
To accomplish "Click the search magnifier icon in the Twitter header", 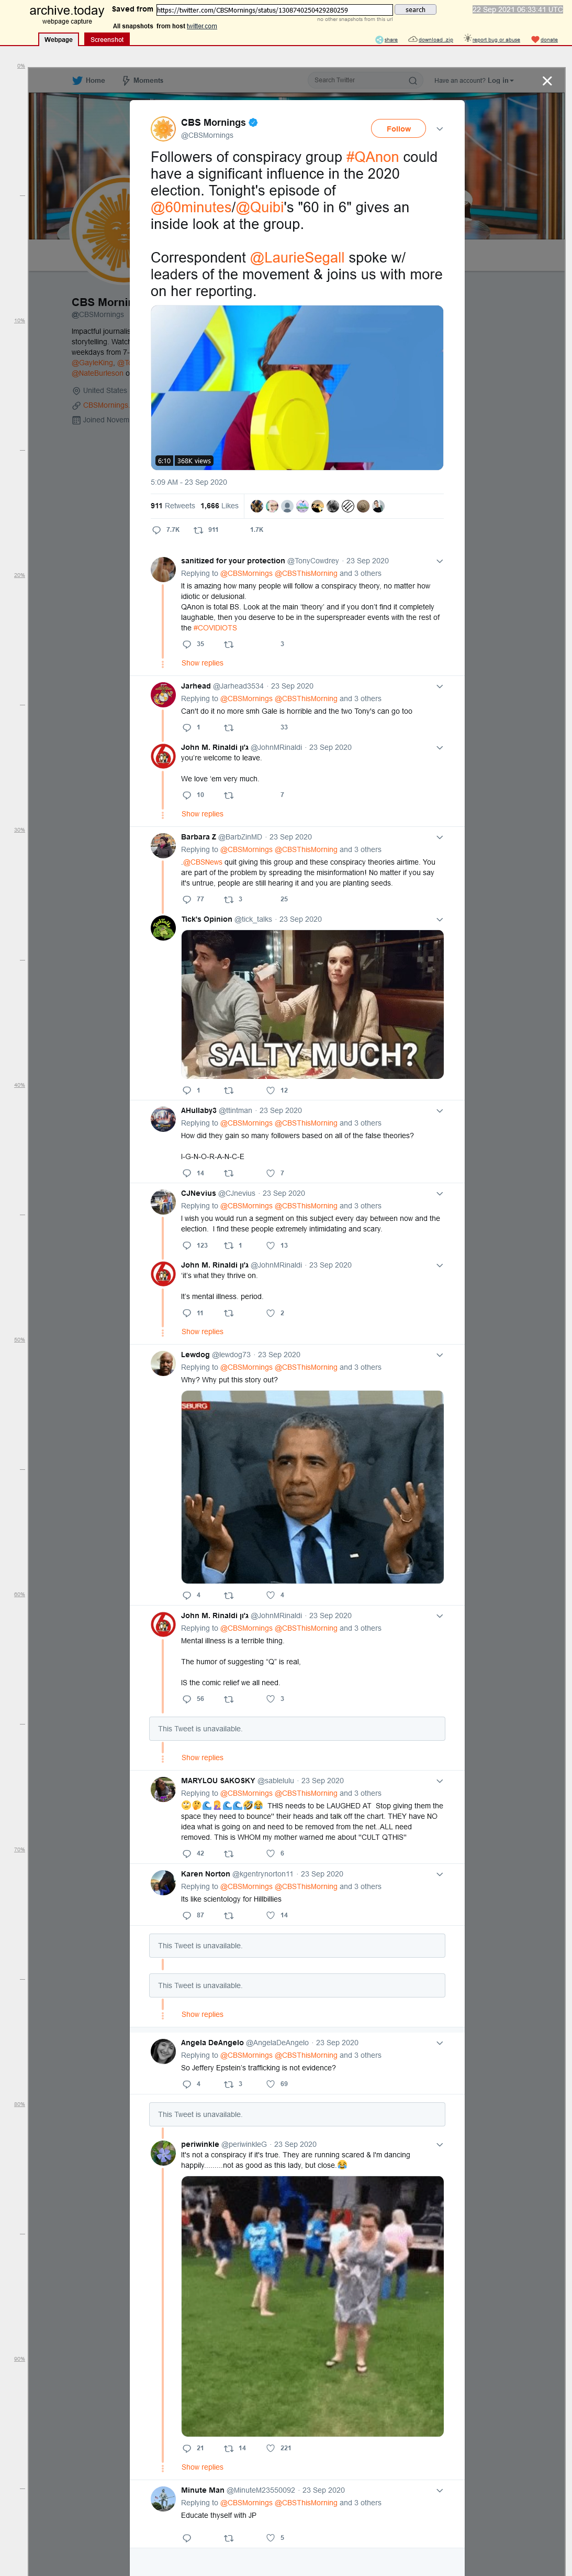I will (412, 81).
